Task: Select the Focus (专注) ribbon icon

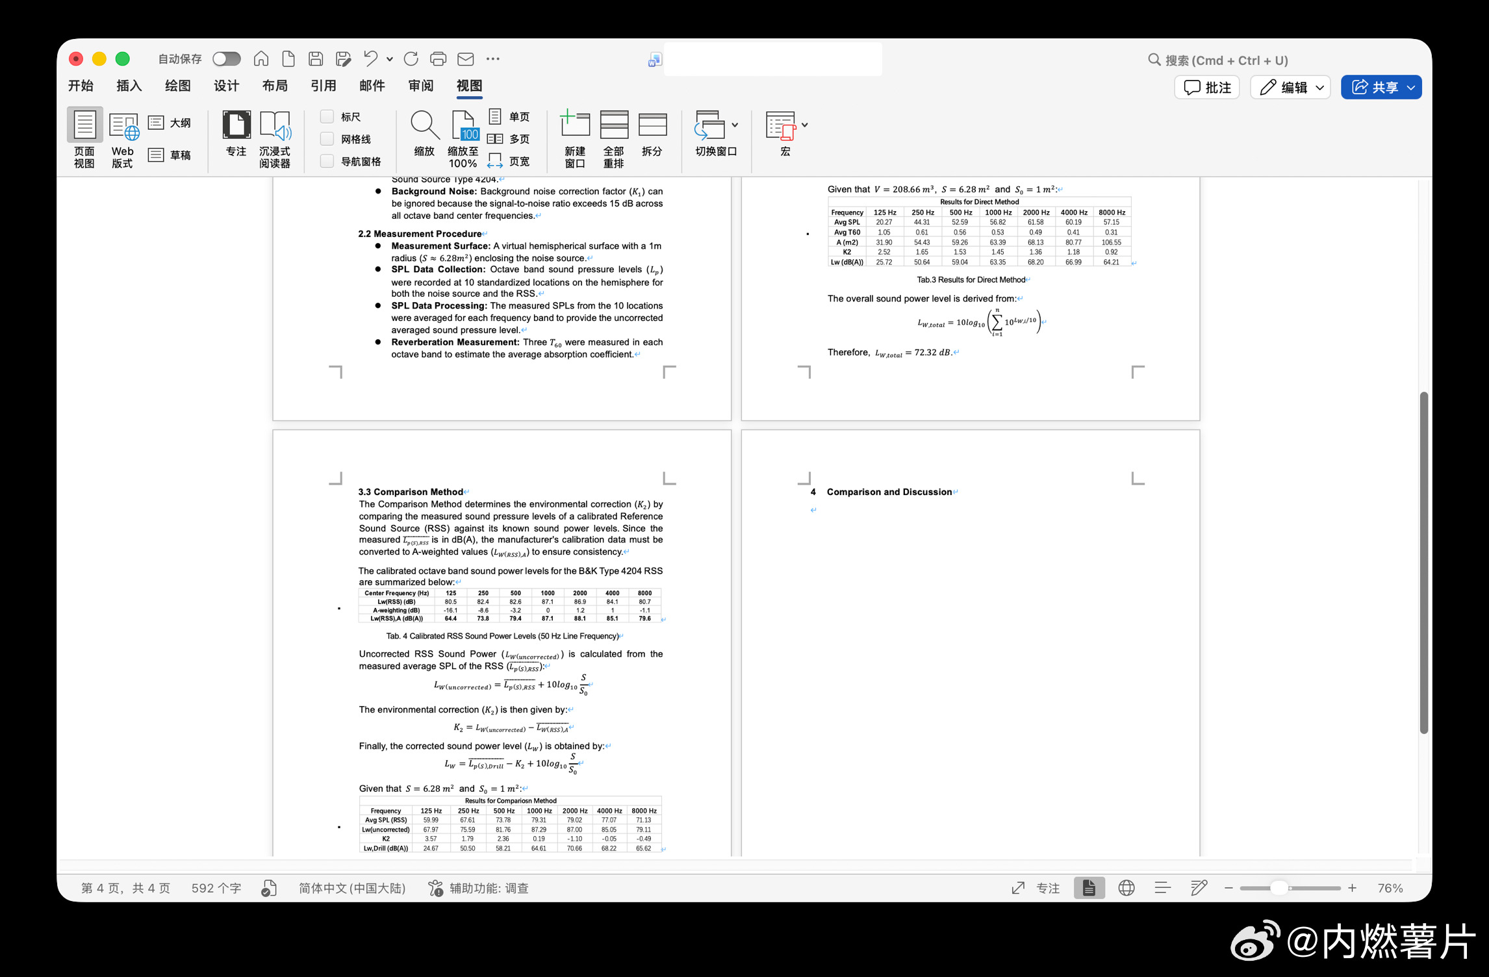Action: pos(236,125)
